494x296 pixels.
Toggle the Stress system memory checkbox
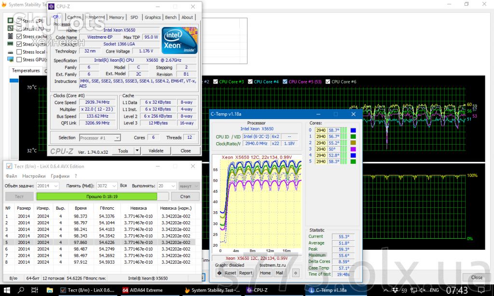click(19, 44)
